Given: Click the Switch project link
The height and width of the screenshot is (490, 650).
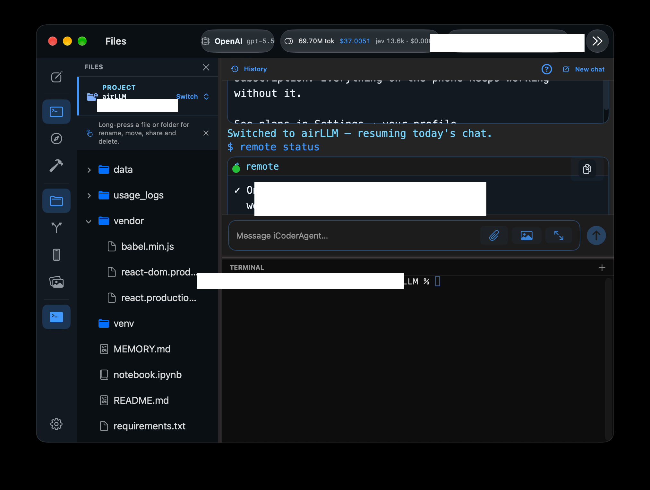Looking at the screenshot, I should coord(187,97).
